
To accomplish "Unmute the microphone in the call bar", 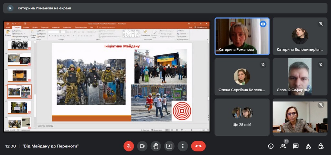I will (x=129, y=146).
